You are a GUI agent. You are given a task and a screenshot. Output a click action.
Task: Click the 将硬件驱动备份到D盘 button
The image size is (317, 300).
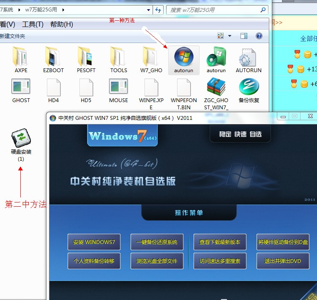(x=283, y=242)
